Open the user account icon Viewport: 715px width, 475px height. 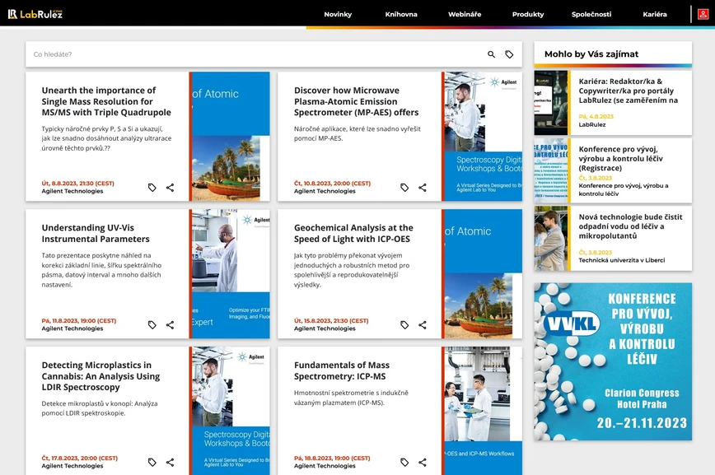[x=703, y=14]
